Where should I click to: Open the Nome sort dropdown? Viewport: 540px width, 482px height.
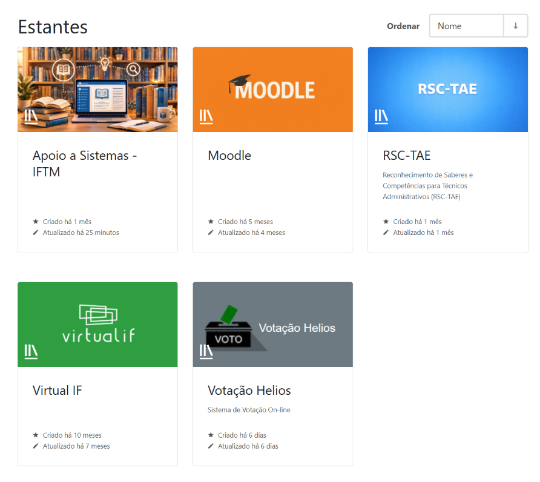(466, 26)
